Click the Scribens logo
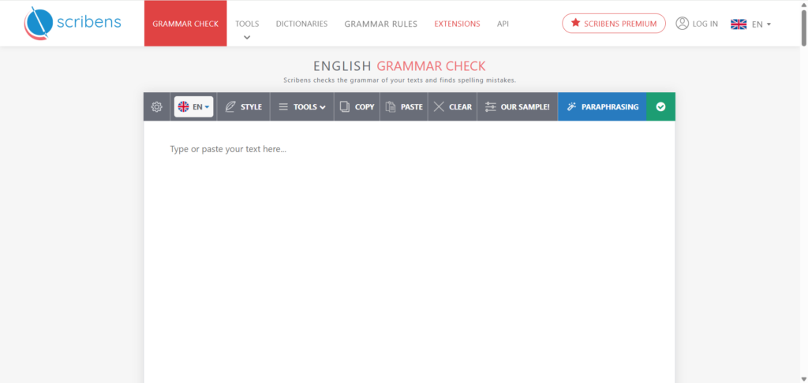The height and width of the screenshot is (383, 808). pos(73,23)
